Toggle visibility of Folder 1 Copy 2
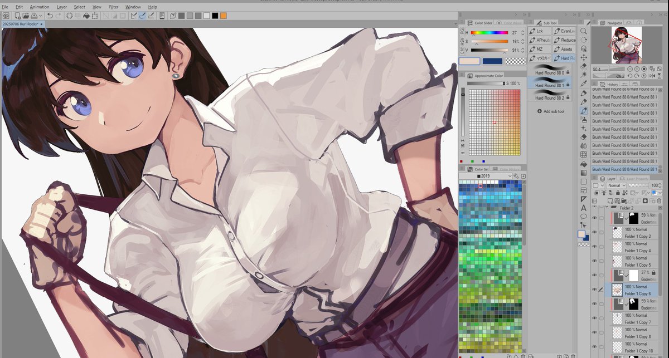The image size is (669, 358). click(x=594, y=232)
